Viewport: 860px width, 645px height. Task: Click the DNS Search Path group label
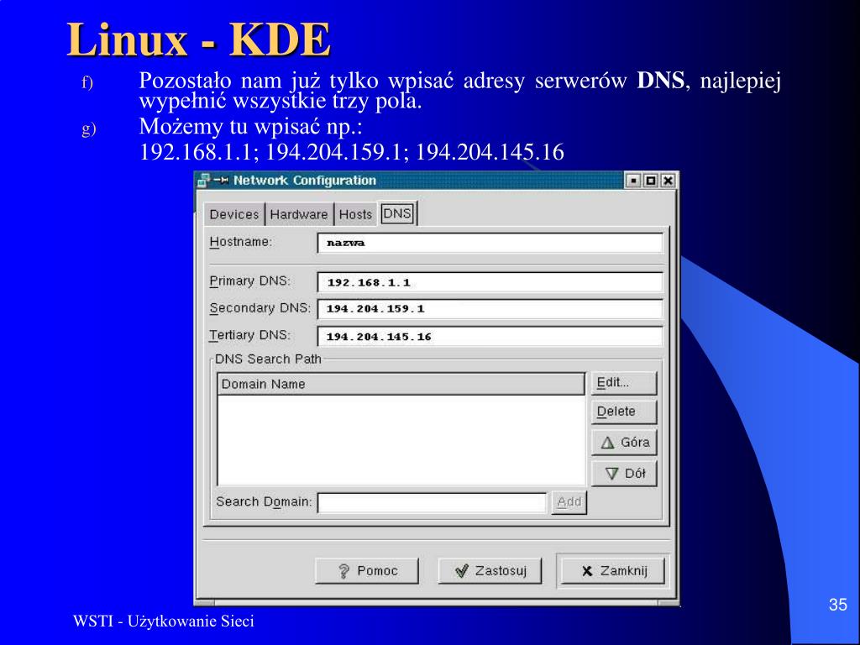coord(268,359)
